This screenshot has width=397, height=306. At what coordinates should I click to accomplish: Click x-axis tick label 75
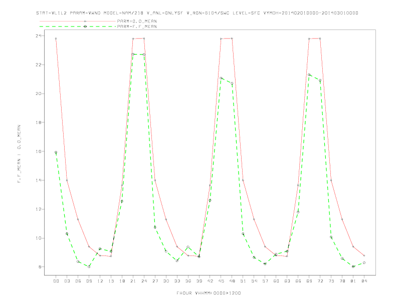click(331, 281)
